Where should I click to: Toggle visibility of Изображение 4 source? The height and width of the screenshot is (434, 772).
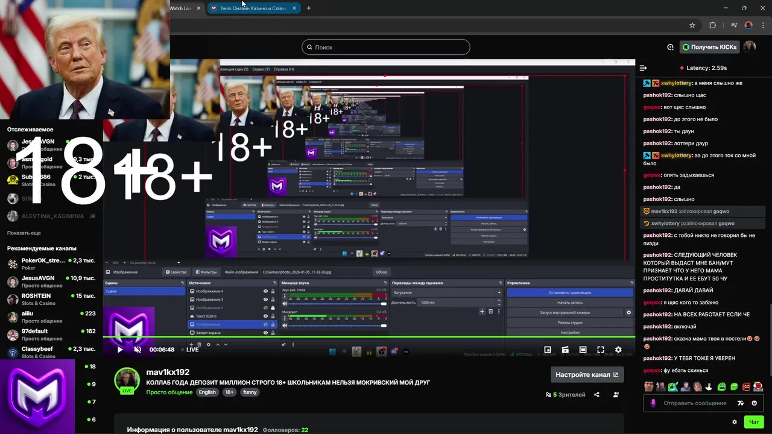[x=265, y=291]
